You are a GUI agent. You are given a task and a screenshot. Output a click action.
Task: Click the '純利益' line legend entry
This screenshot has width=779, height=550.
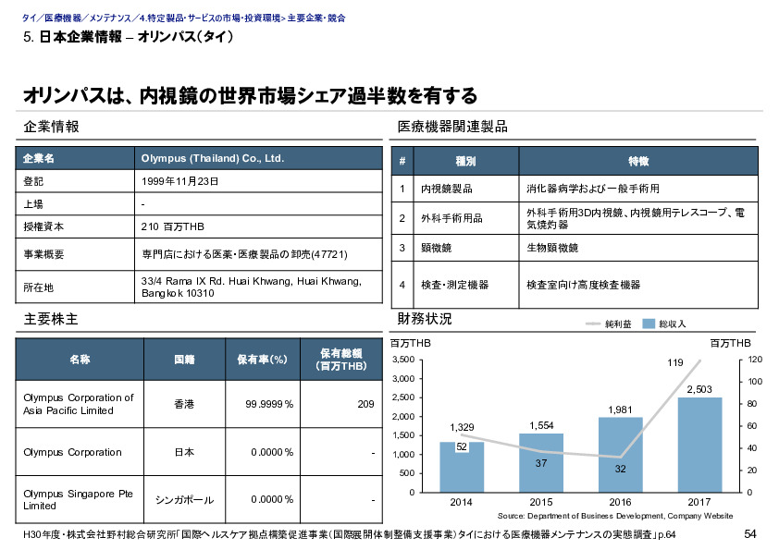click(609, 324)
